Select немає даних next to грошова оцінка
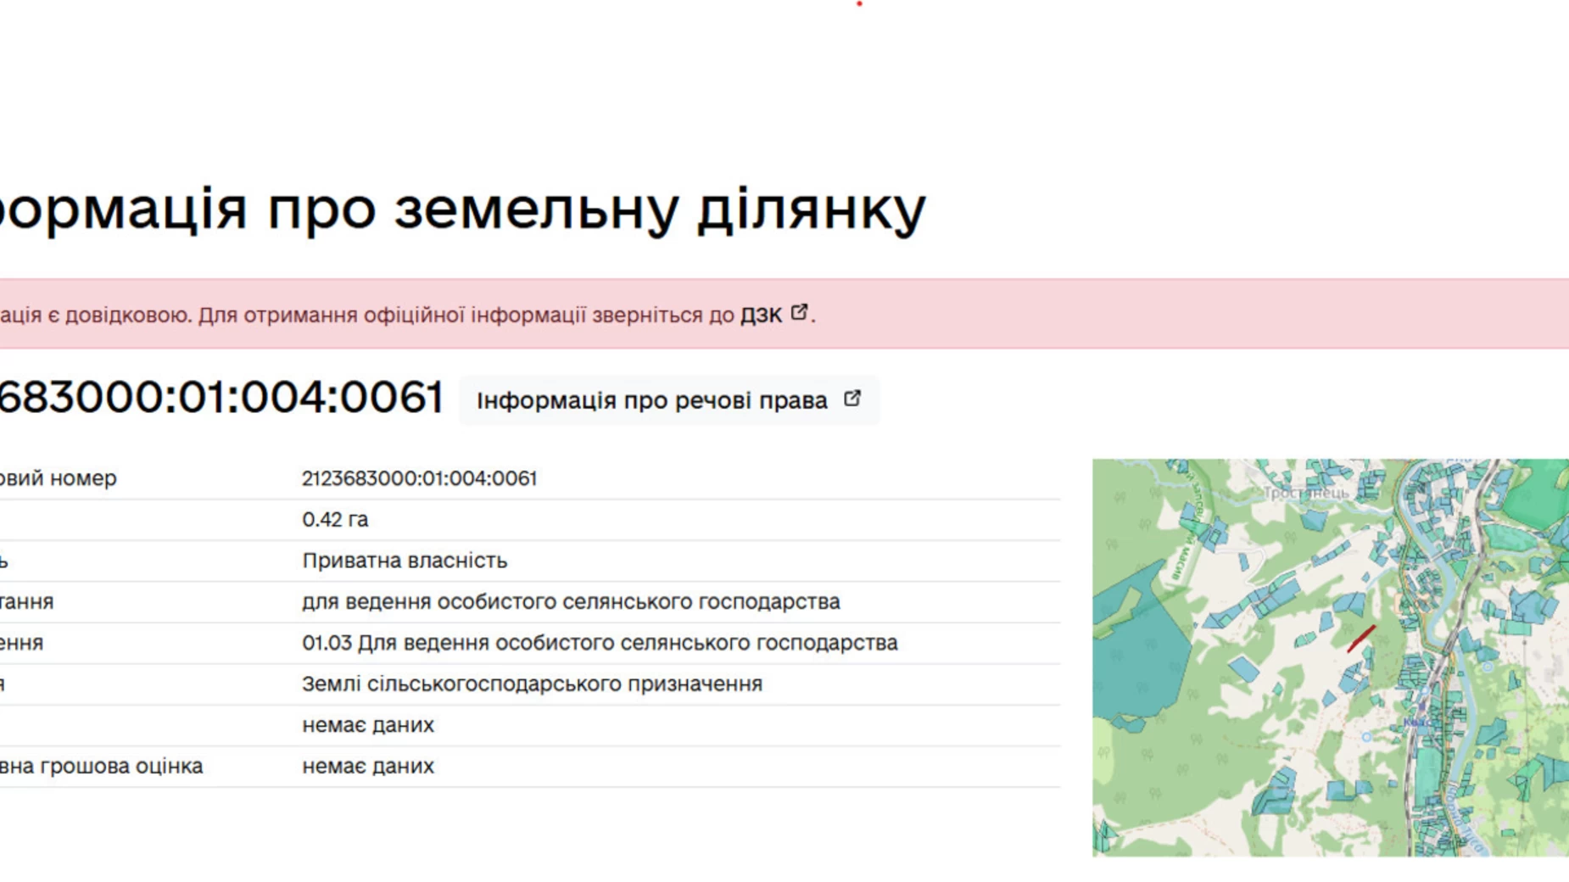 (x=368, y=767)
